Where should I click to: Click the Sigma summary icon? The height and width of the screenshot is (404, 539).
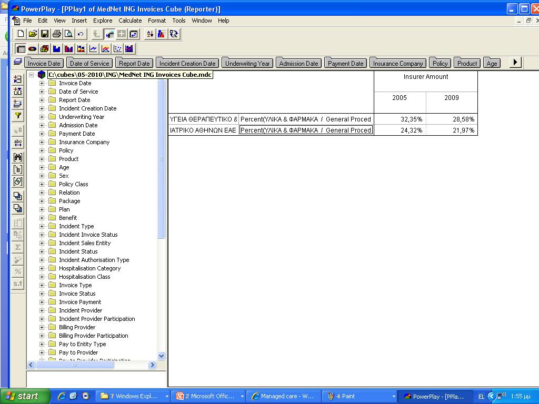point(18,247)
